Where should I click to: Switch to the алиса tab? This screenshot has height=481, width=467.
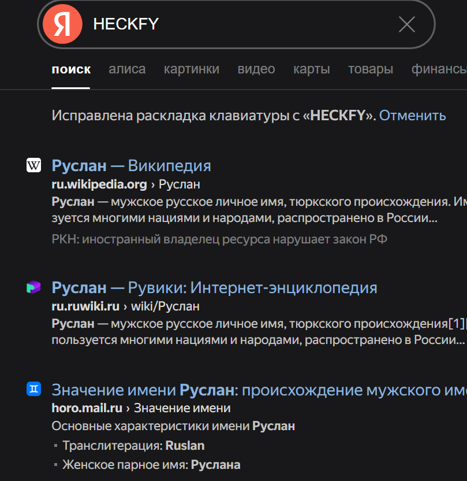pos(127,69)
